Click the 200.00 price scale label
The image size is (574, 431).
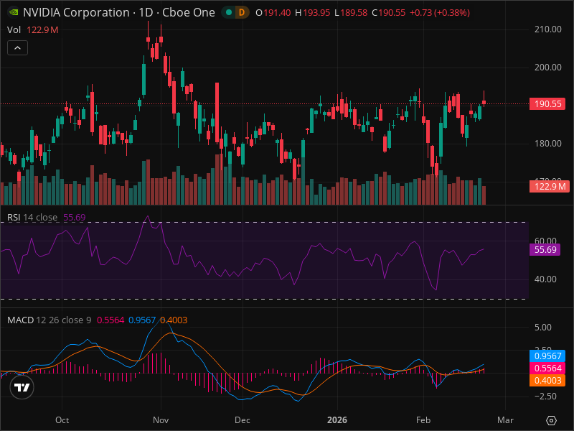click(x=547, y=68)
